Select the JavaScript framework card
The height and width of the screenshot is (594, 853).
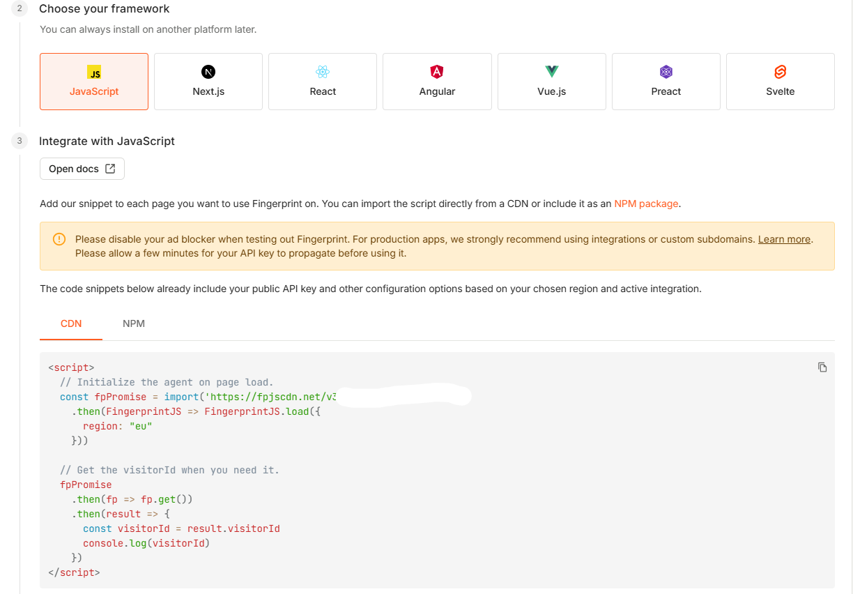click(94, 82)
